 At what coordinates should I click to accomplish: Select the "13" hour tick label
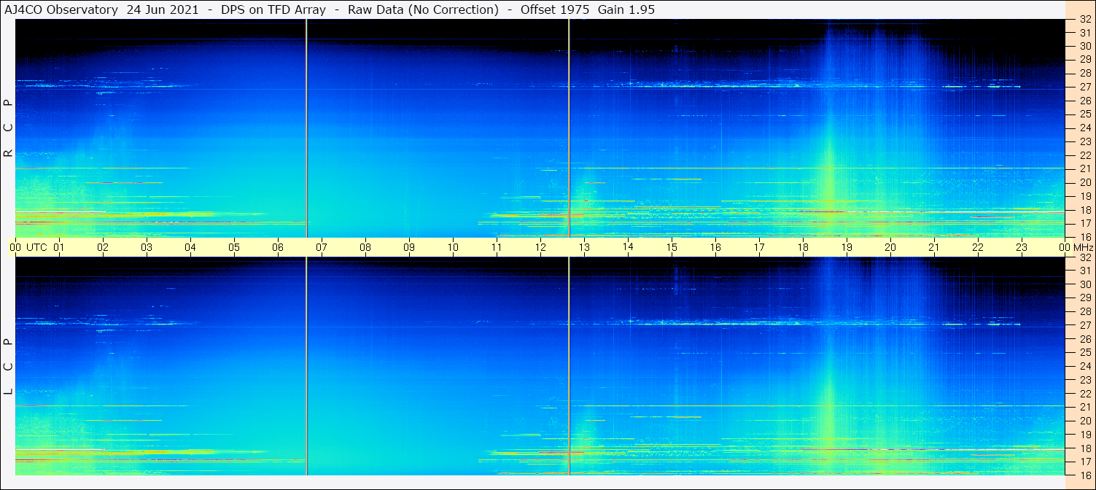click(x=584, y=248)
